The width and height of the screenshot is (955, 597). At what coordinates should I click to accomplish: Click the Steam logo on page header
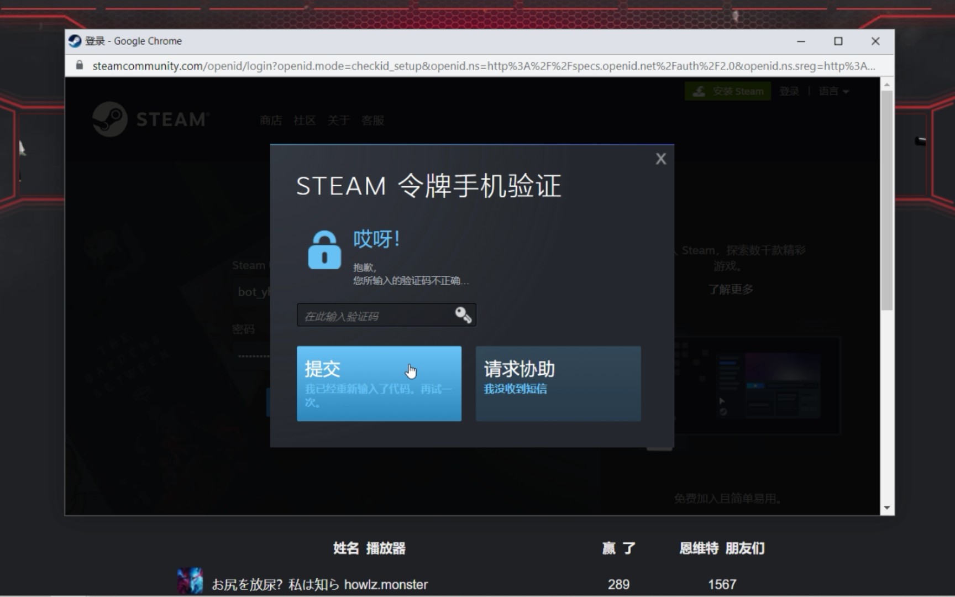tap(151, 119)
